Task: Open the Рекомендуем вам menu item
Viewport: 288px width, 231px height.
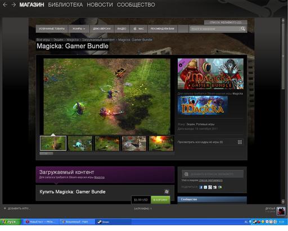Action: 163,29
